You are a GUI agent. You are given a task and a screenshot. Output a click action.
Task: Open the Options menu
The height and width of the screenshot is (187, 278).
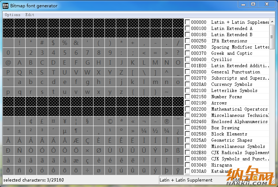coord(12,15)
